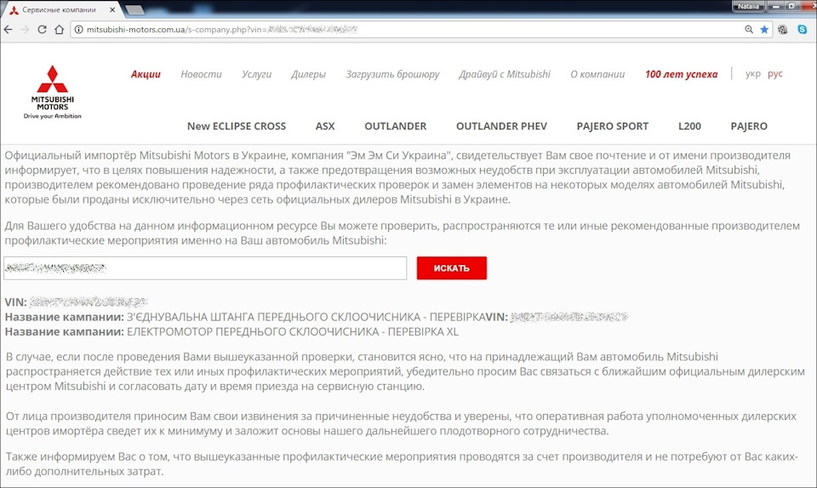Screen dimensions: 817x488
Task: Open the L200 model page
Action: tap(689, 126)
